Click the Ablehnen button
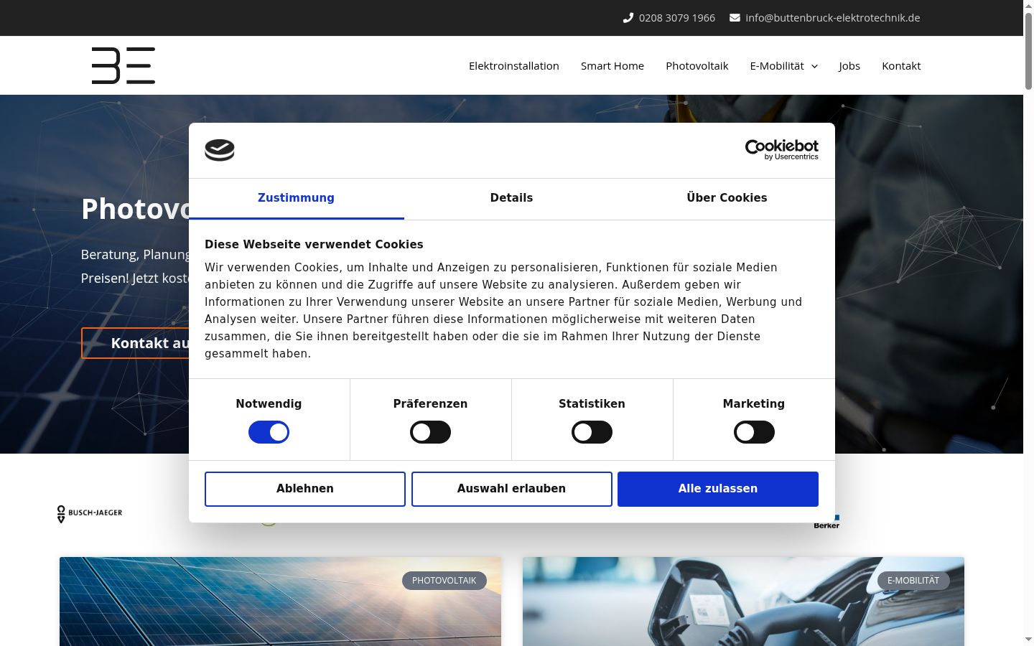 click(x=305, y=489)
